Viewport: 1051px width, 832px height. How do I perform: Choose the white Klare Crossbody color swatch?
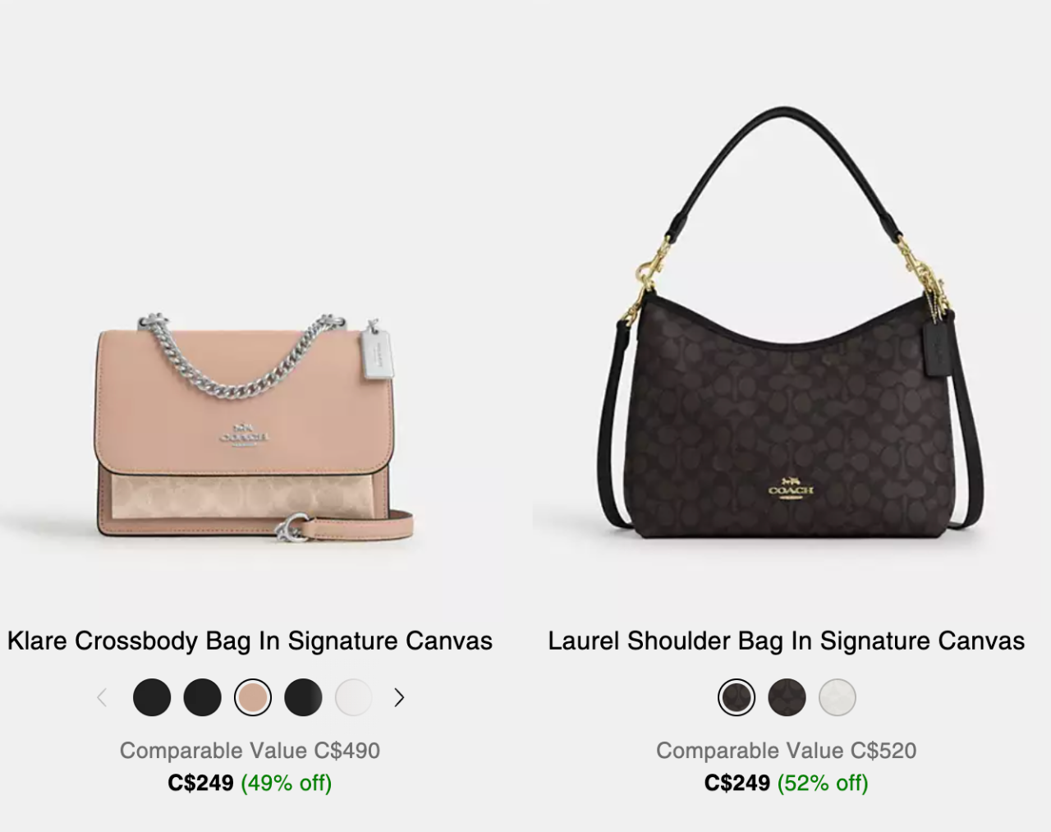click(354, 697)
